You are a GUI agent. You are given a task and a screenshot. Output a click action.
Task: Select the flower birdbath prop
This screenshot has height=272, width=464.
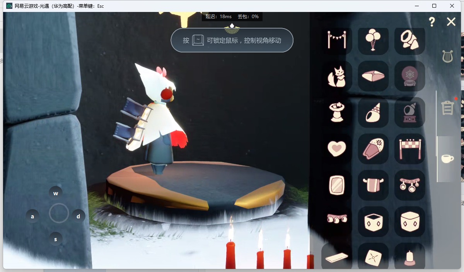click(x=336, y=112)
